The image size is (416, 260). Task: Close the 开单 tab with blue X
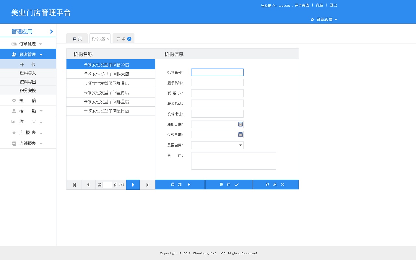129,39
